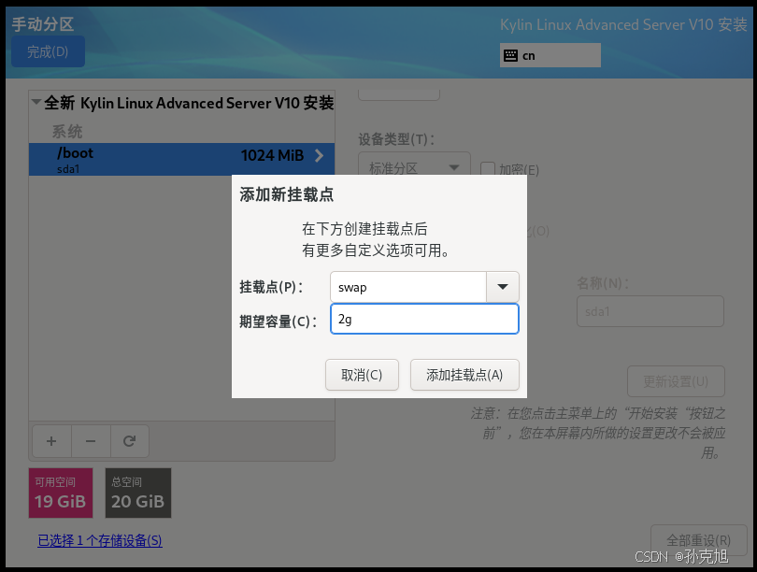Click the 总空间 20 GiB indicator
Image resolution: width=757 pixels, height=572 pixels.
pyautogui.click(x=138, y=493)
